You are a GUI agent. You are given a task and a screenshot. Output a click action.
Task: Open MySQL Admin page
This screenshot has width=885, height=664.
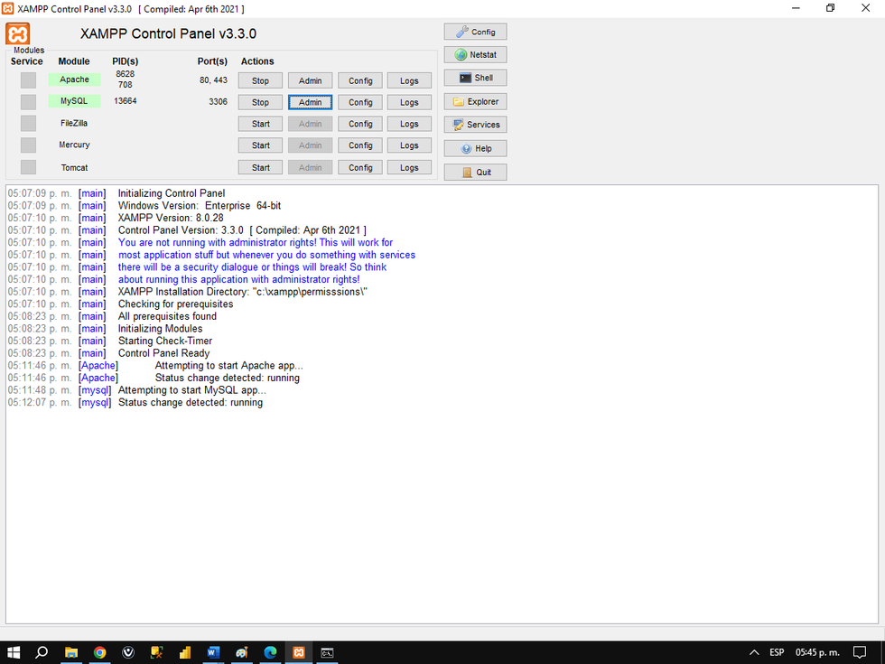[x=311, y=102]
